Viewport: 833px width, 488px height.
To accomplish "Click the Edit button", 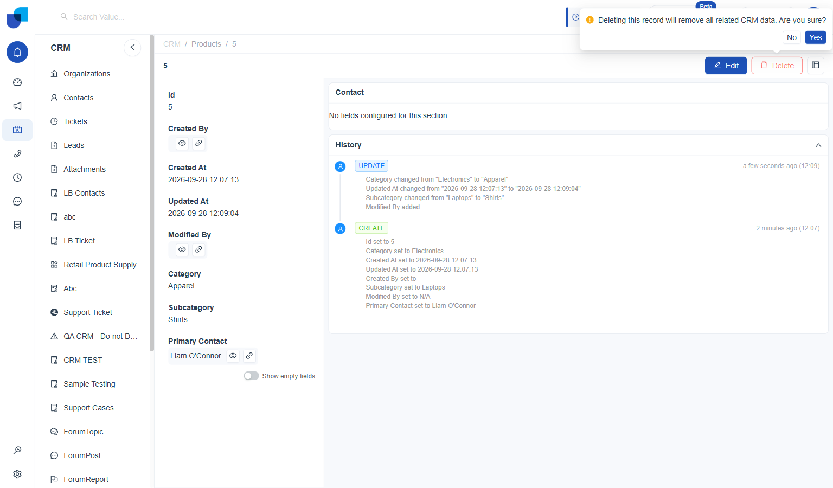I will coord(726,66).
